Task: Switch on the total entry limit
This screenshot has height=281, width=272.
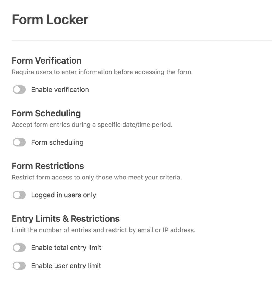Action: click(19, 248)
